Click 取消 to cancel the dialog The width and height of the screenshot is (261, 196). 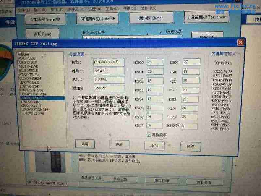coord(119,145)
